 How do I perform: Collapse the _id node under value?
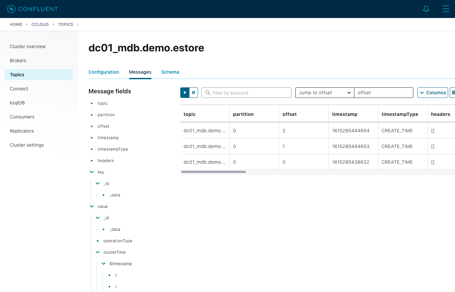point(98,218)
